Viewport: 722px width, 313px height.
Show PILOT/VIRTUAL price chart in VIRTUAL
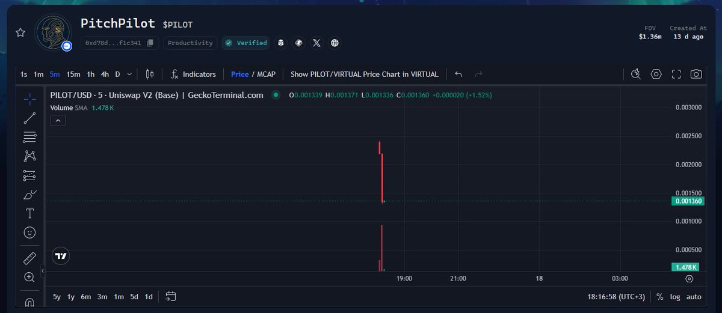click(365, 74)
